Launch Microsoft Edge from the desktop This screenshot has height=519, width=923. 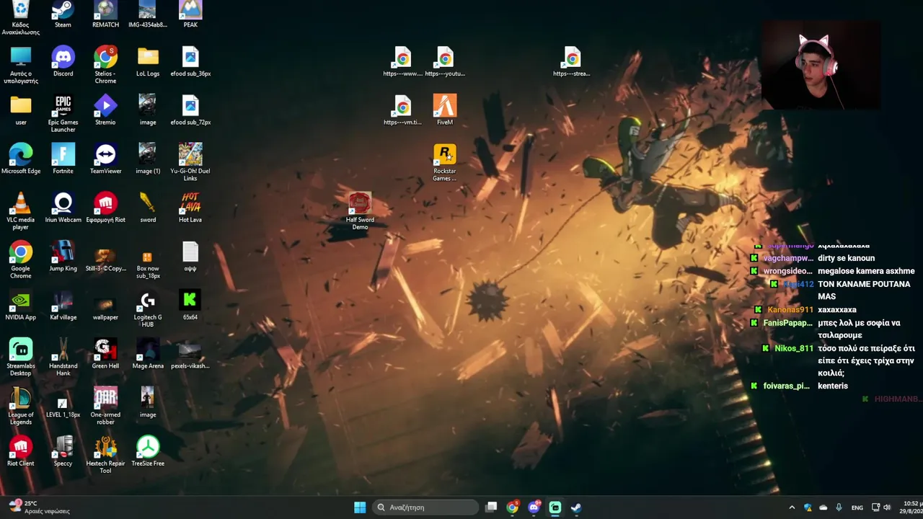point(21,159)
